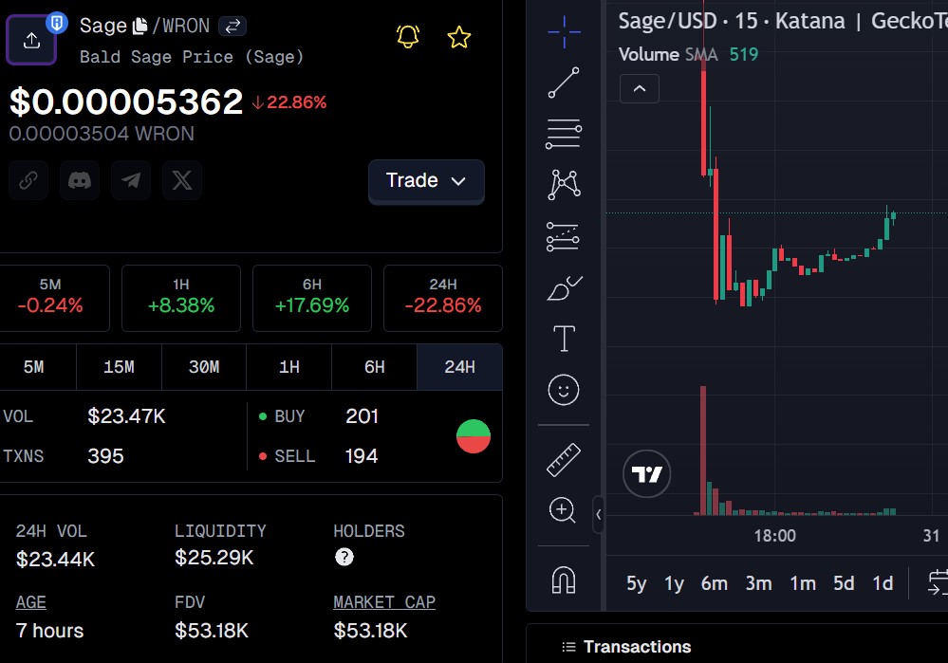The image size is (948, 663).
Task: Click the buy/sell ratio pie chart
Action: pos(474,436)
